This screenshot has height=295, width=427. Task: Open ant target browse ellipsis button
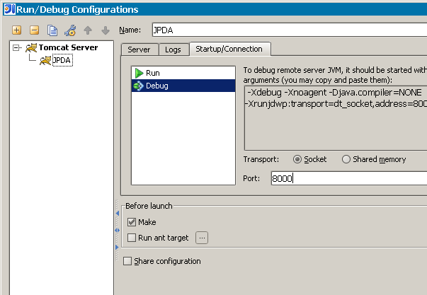(202, 238)
